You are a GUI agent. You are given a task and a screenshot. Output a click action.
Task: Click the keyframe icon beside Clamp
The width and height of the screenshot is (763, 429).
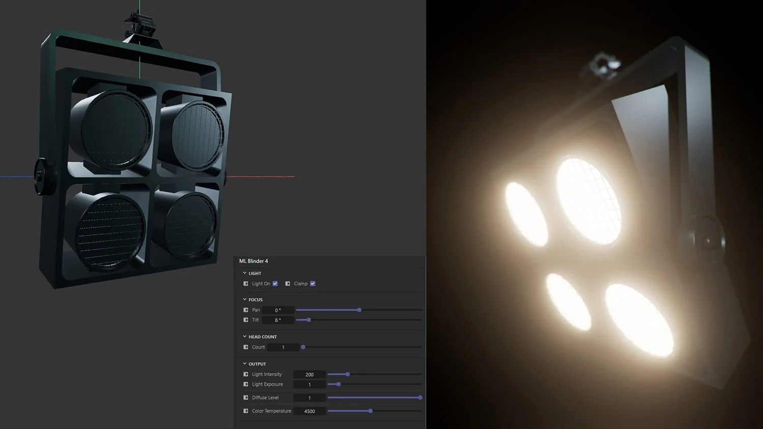tap(287, 284)
